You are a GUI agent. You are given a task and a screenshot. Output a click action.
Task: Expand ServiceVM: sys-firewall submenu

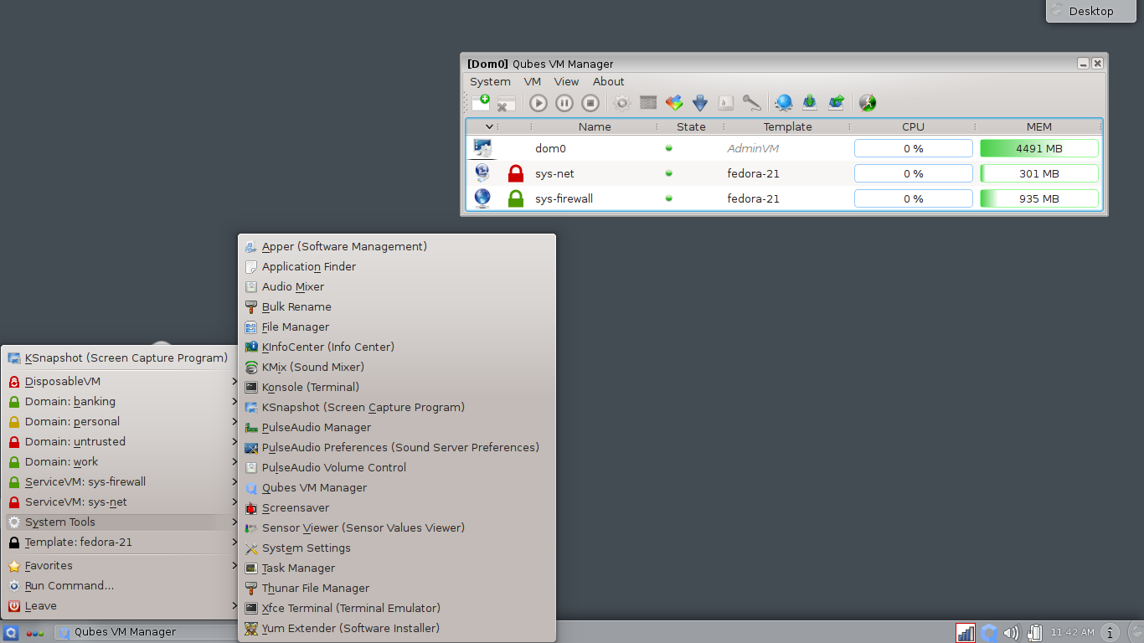(121, 481)
